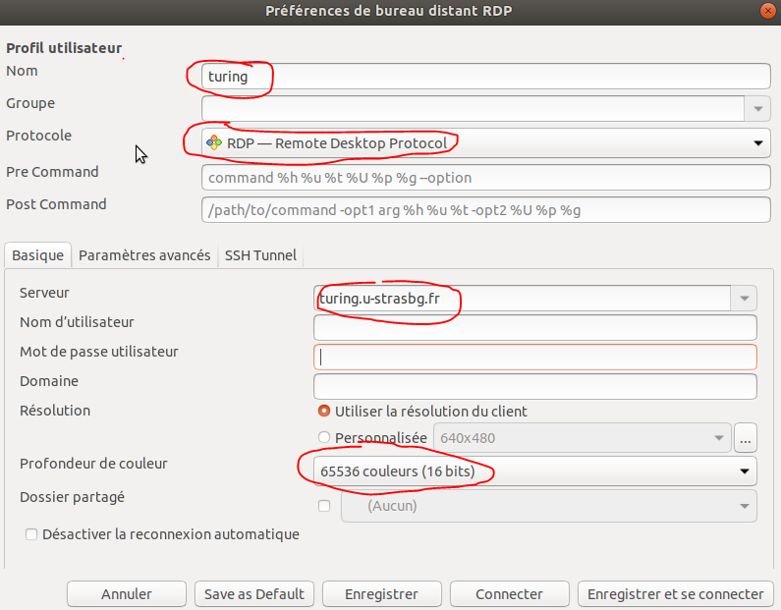Click into the 'Pre Command' text field
781x610 pixels.
(x=485, y=178)
